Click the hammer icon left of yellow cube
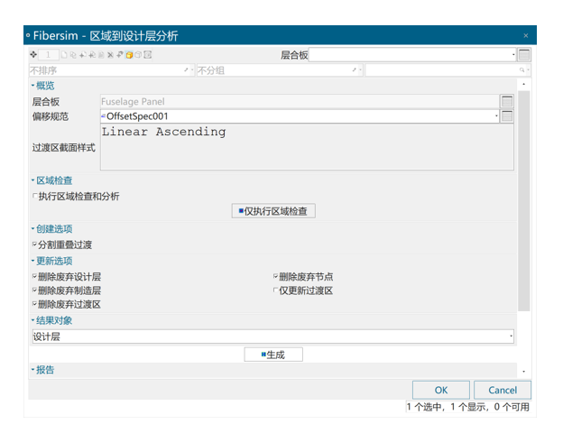The height and width of the screenshot is (424, 563). coord(120,54)
